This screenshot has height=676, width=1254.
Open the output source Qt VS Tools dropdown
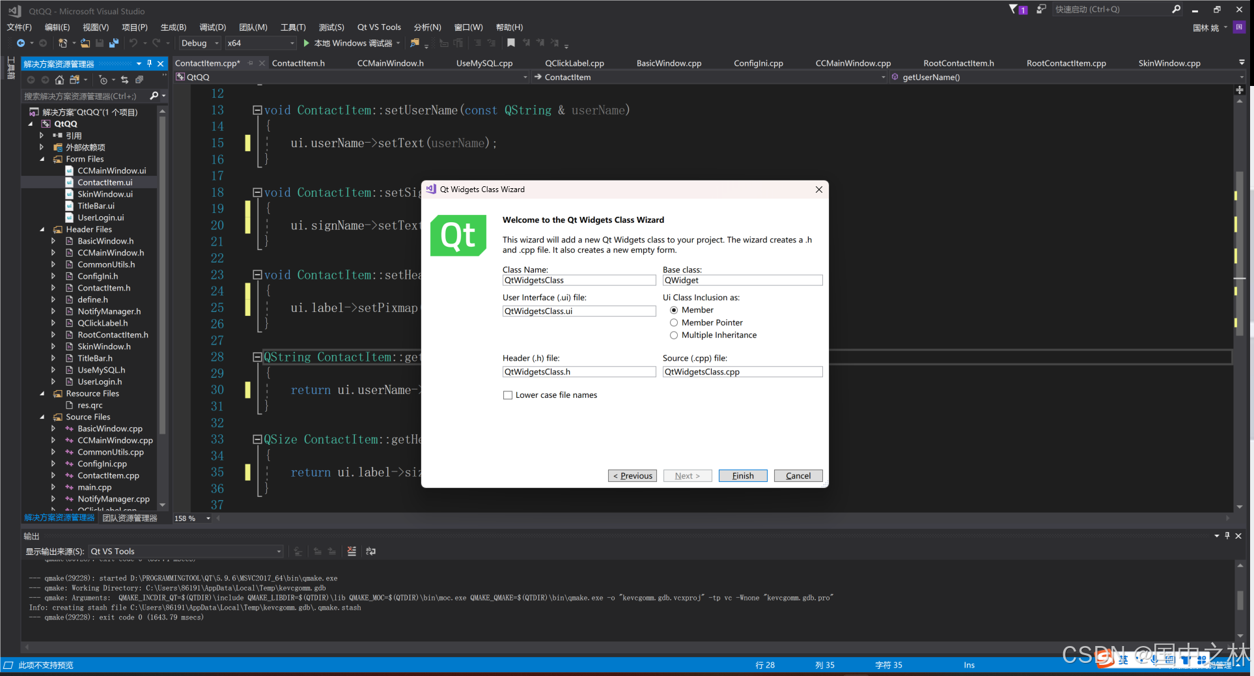[186, 551]
